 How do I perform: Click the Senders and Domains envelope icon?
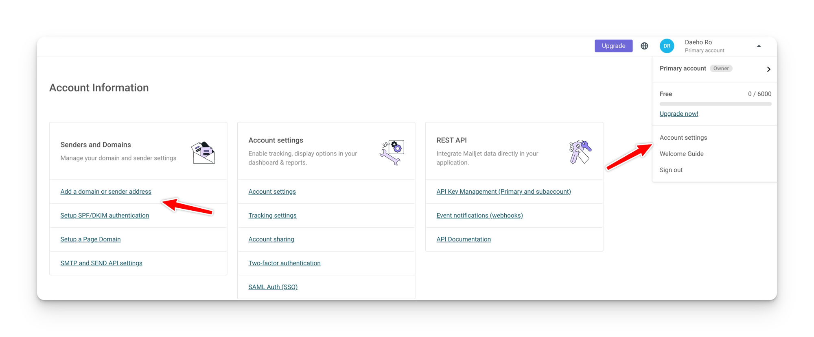click(x=203, y=153)
